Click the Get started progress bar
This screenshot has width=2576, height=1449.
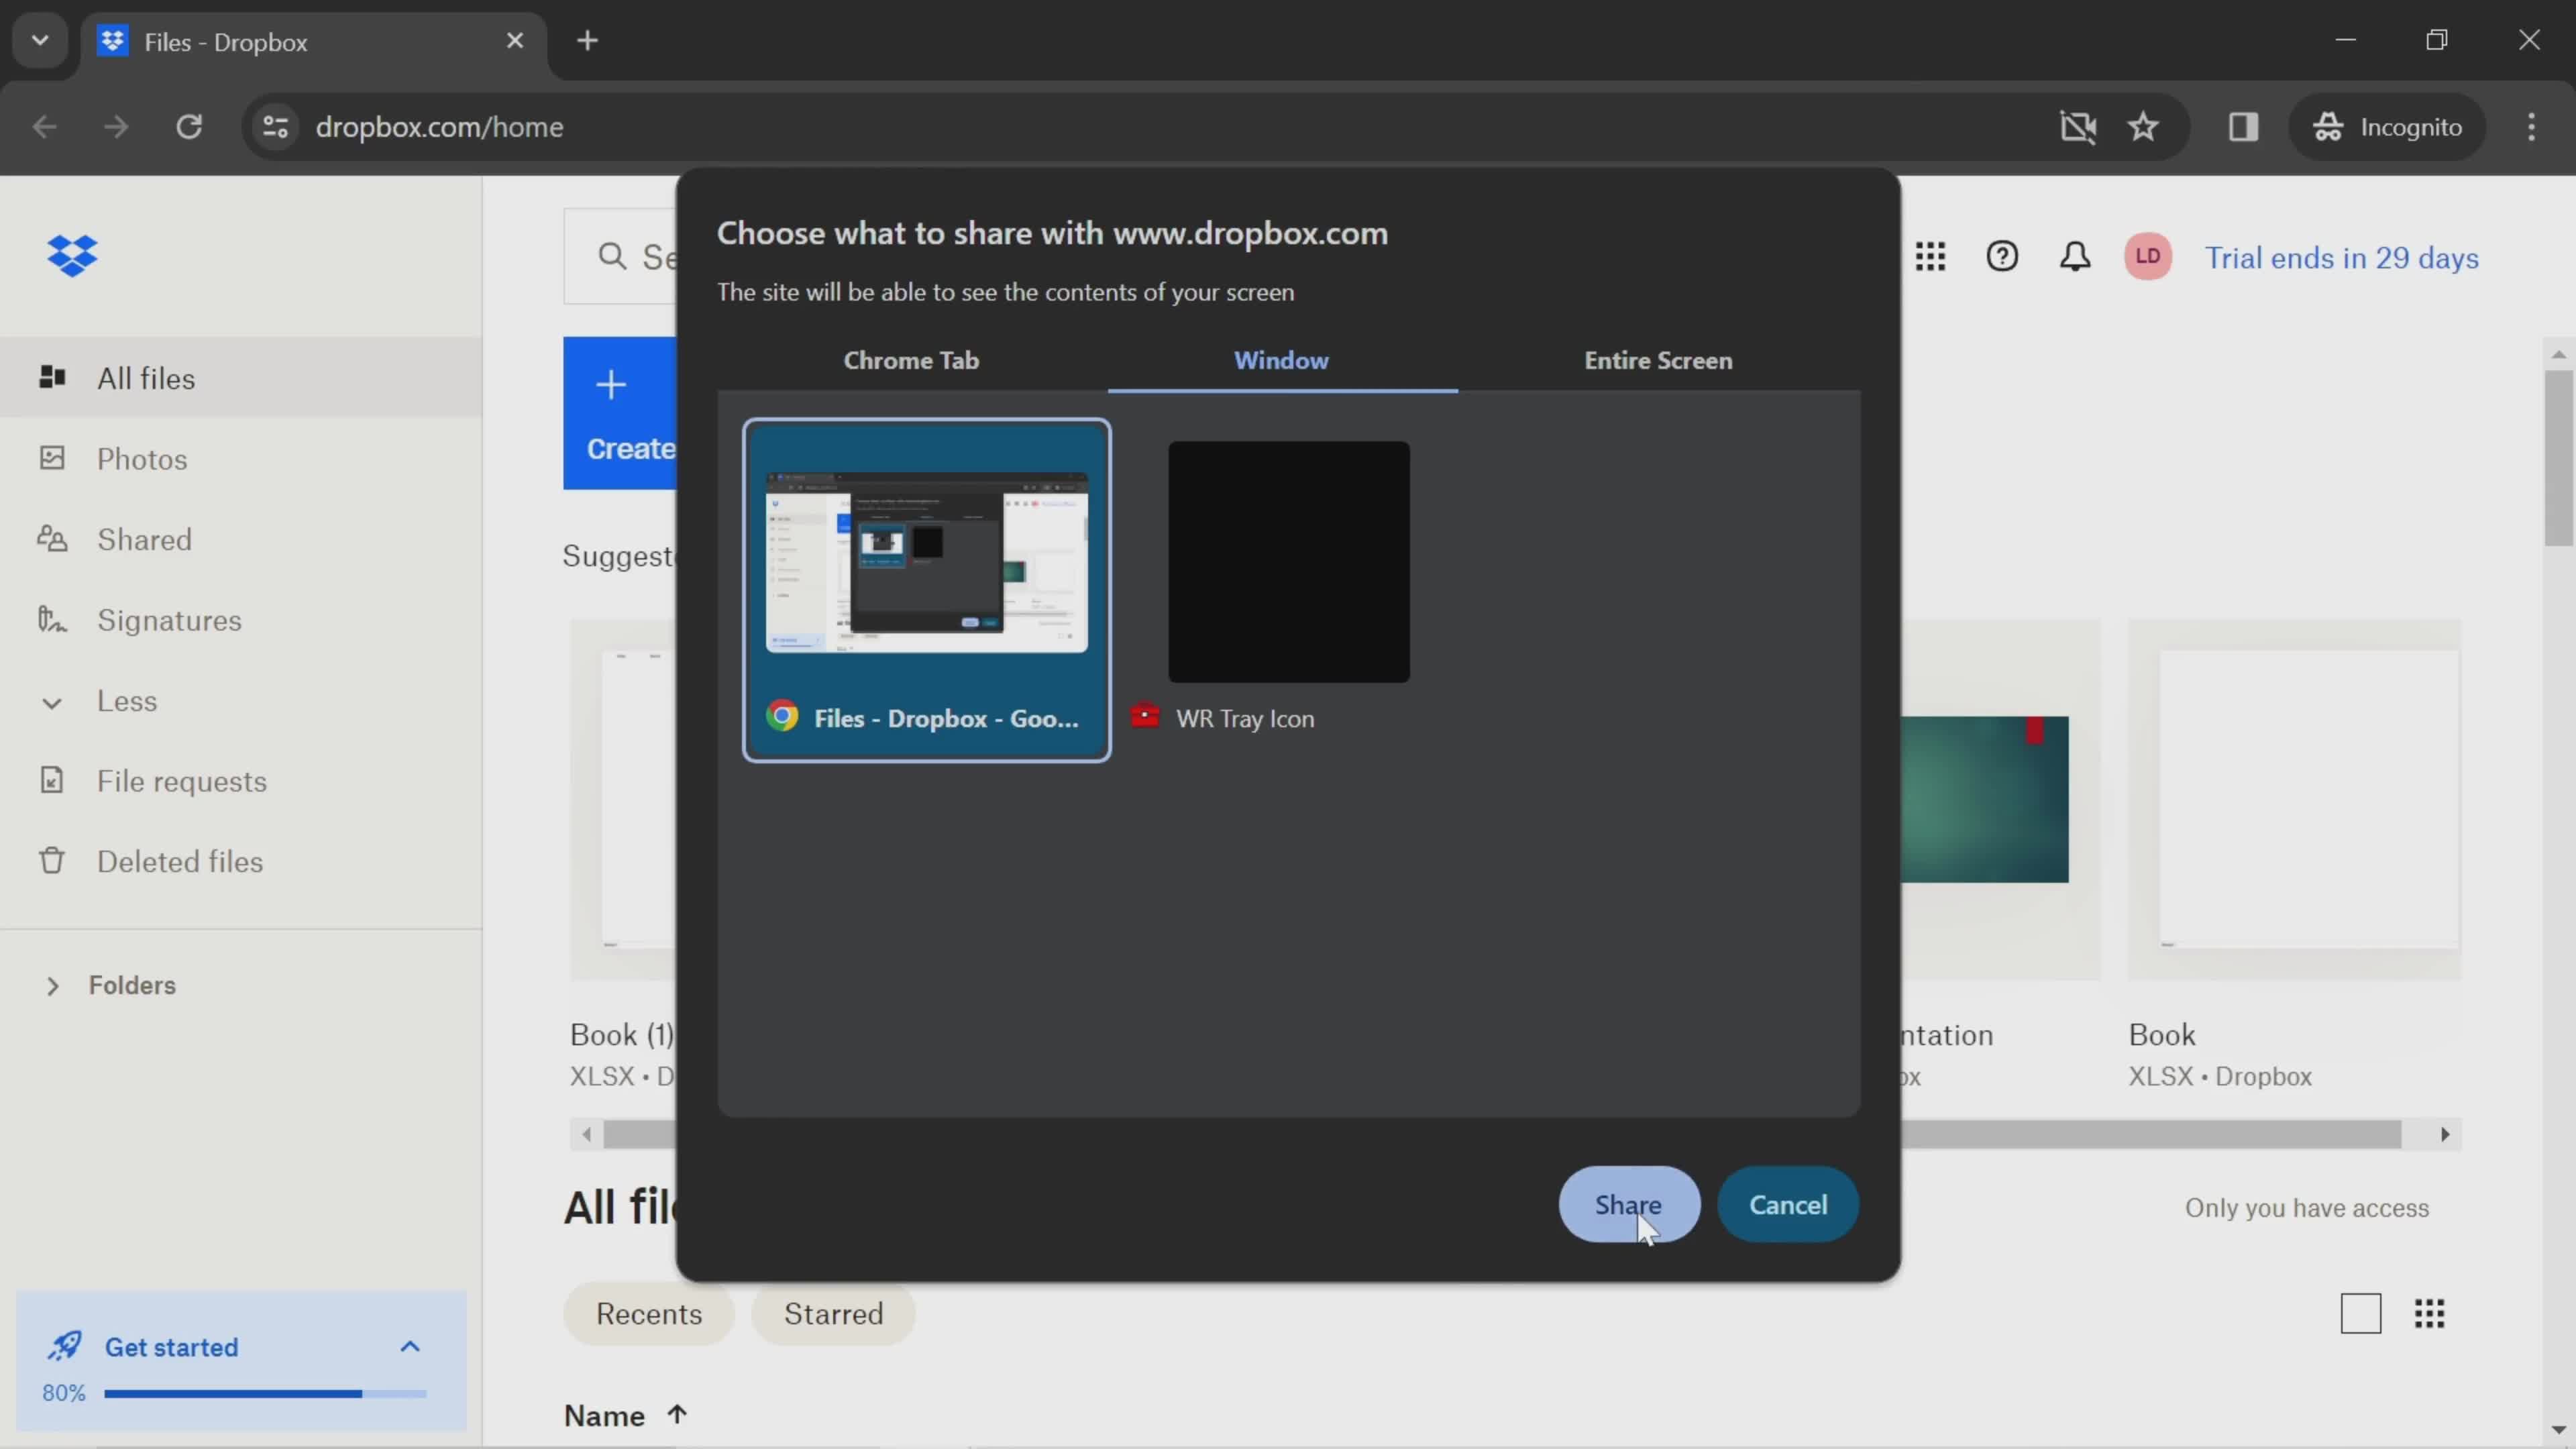coord(265,1393)
